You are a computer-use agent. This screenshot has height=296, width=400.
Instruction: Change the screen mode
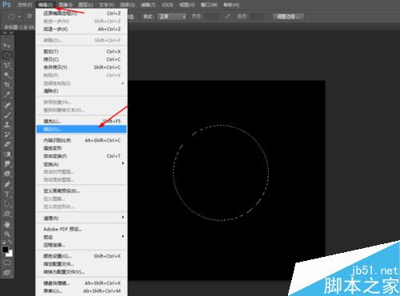[x=7, y=273]
